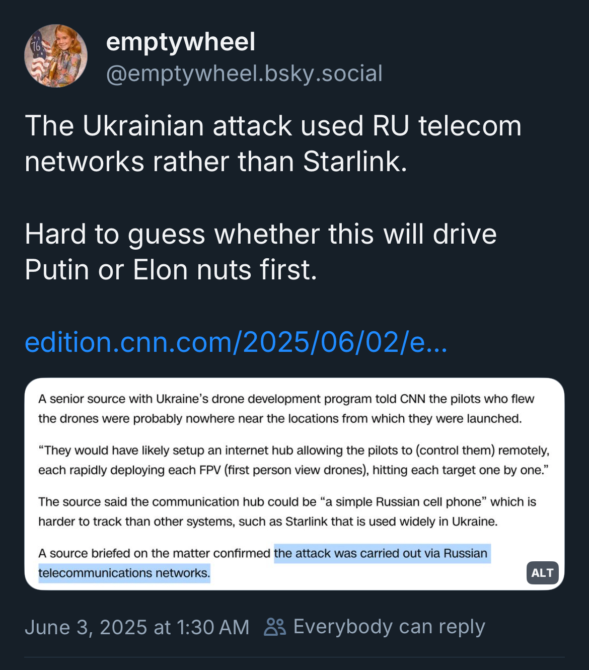Click the people icon beside reply settings
Image resolution: width=589 pixels, height=670 pixels.
coord(275,627)
